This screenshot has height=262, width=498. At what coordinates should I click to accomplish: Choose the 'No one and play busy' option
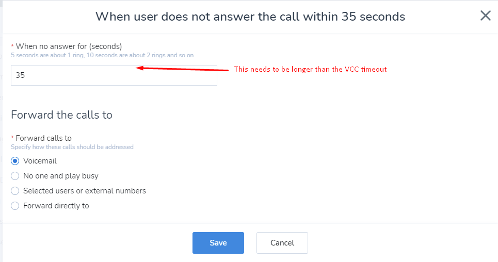[x=15, y=176]
